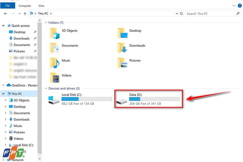Open the File tab
This screenshot has height=162, width=243.
coord(8,6)
